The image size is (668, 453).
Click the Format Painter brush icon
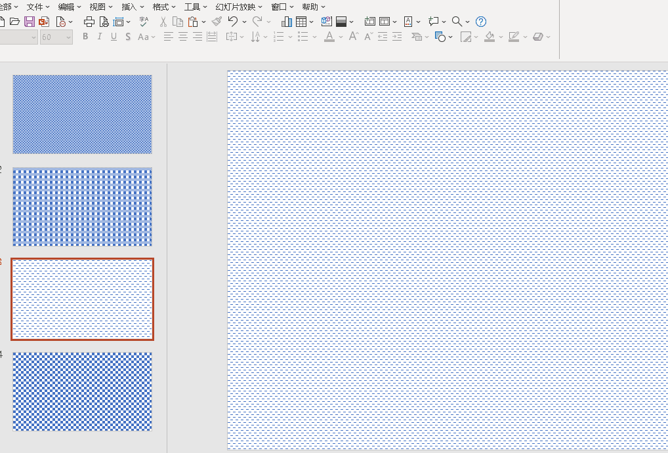[217, 22]
